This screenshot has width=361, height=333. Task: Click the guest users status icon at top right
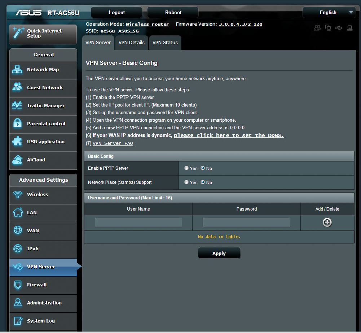(x=317, y=28)
